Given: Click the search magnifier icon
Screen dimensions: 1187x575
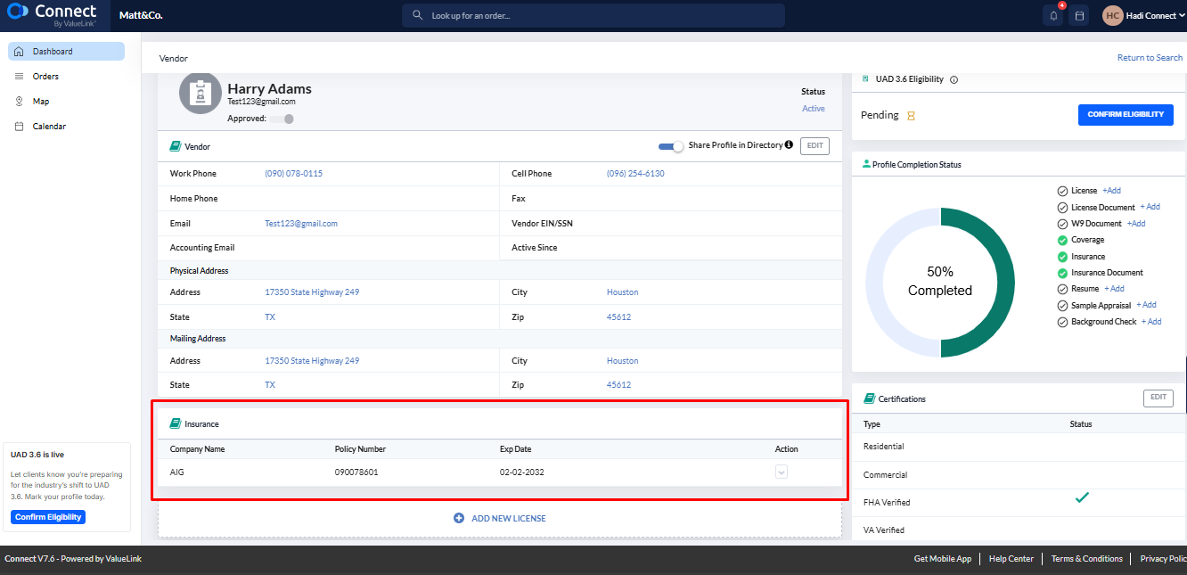Looking at the screenshot, I should (x=418, y=16).
